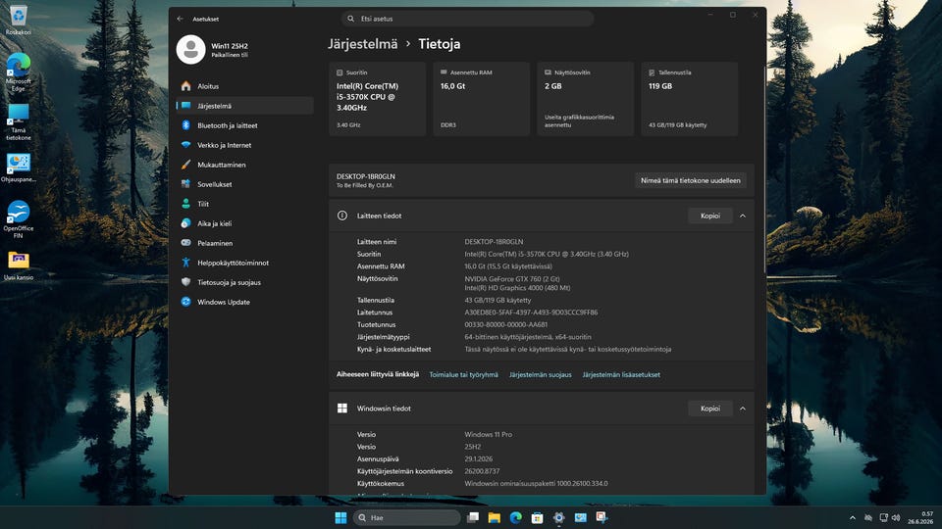Click the 29.1.2026 install date value
The width and height of the screenshot is (942, 529).
478,458
